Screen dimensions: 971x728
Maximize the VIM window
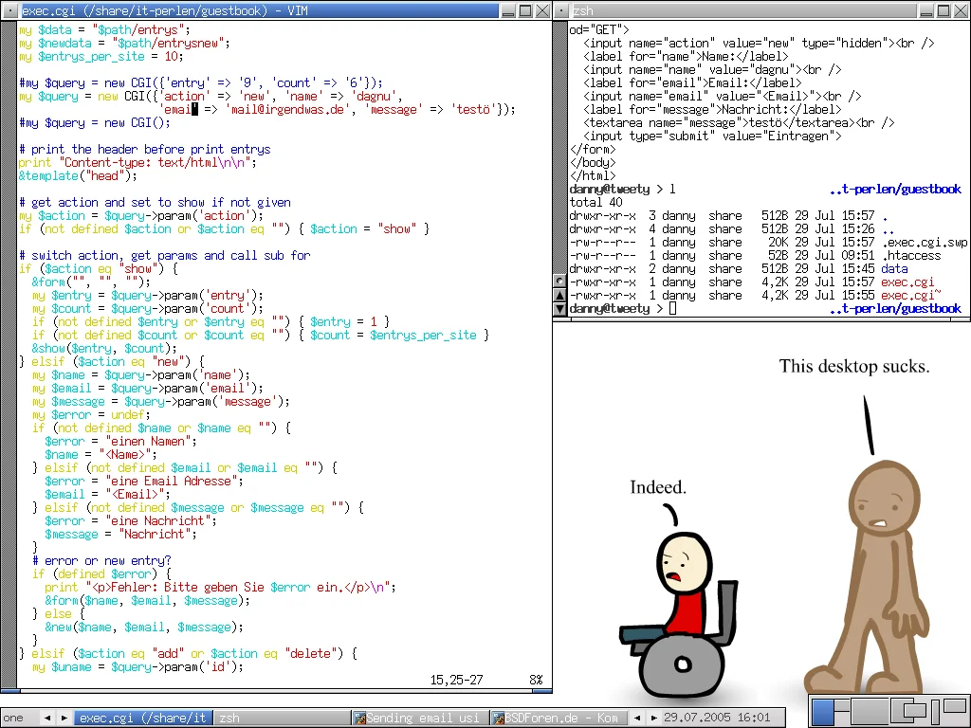[525, 10]
